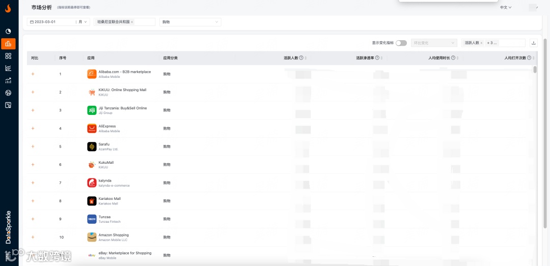Open the metrics selector showing 活跃人数
Image resolution: width=550 pixels, height=266 pixels.
coord(493,43)
